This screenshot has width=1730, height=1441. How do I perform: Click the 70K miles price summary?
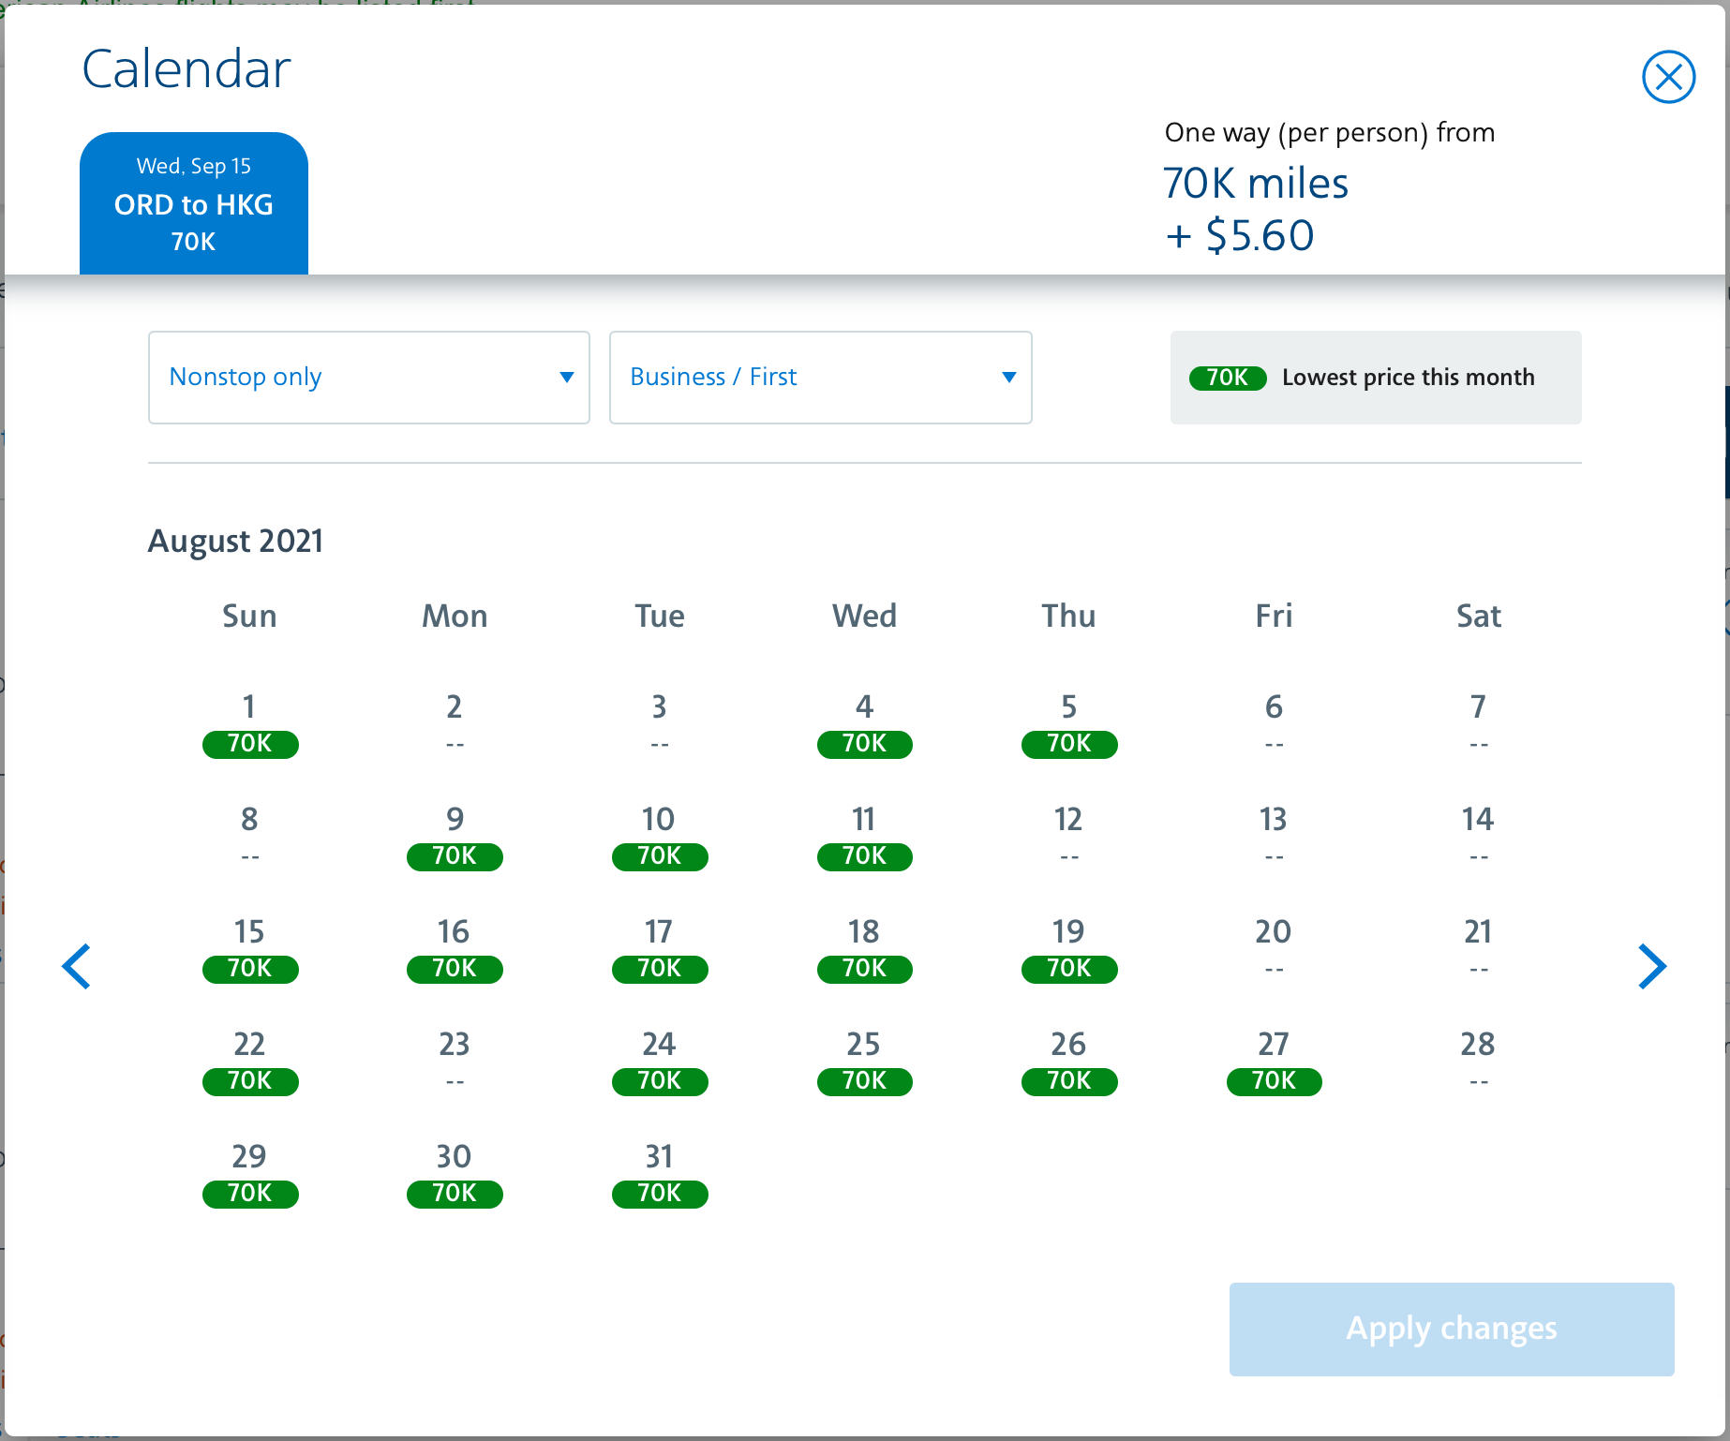click(1255, 184)
